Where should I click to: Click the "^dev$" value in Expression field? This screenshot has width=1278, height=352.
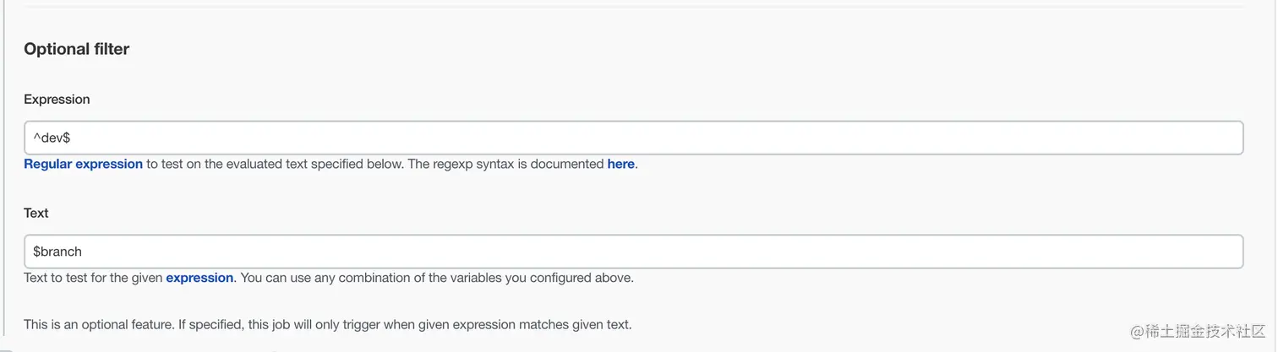(x=52, y=138)
